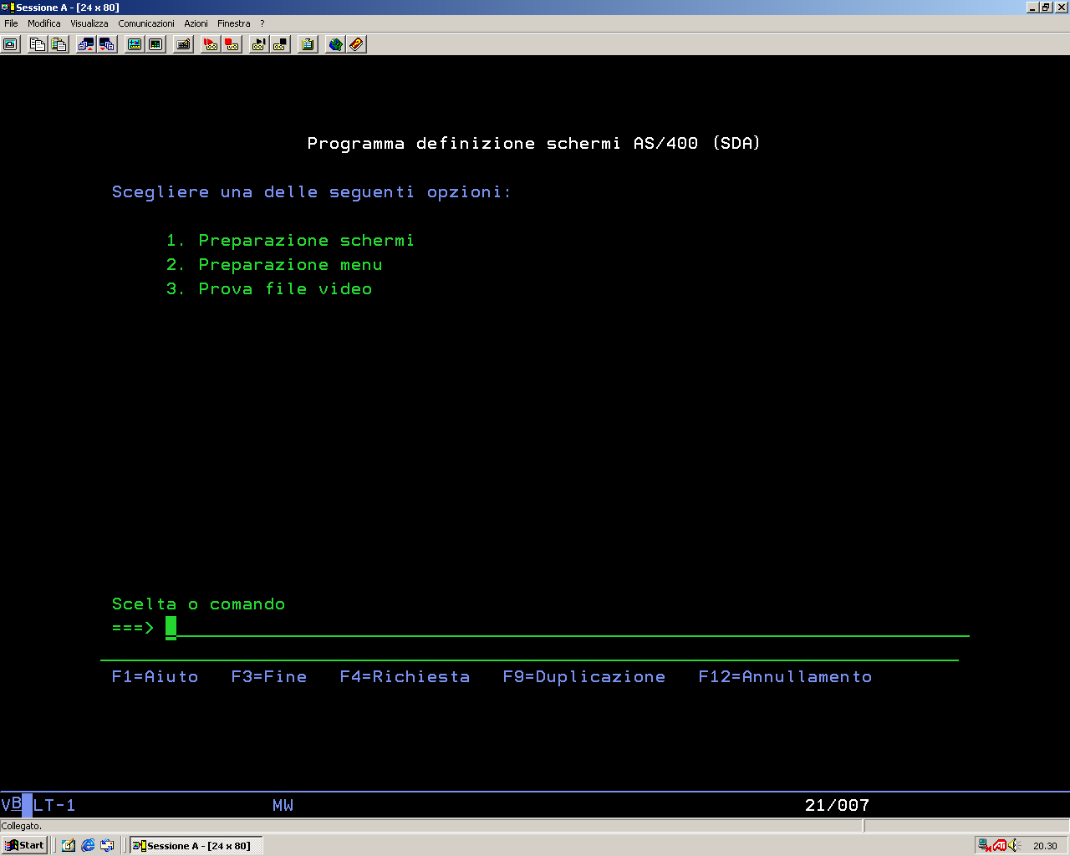
Task: Click the F12=Annullamento function key label
Action: click(x=785, y=677)
